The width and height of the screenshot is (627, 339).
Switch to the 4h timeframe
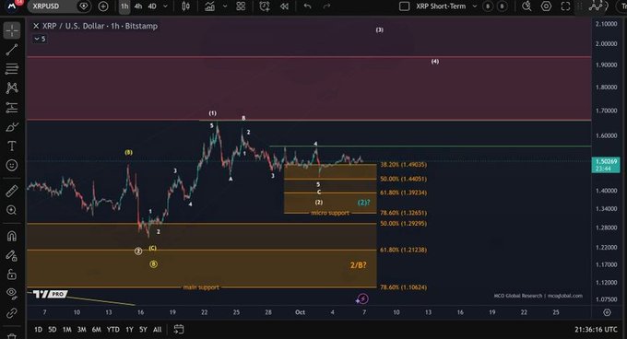pos(138,6)
